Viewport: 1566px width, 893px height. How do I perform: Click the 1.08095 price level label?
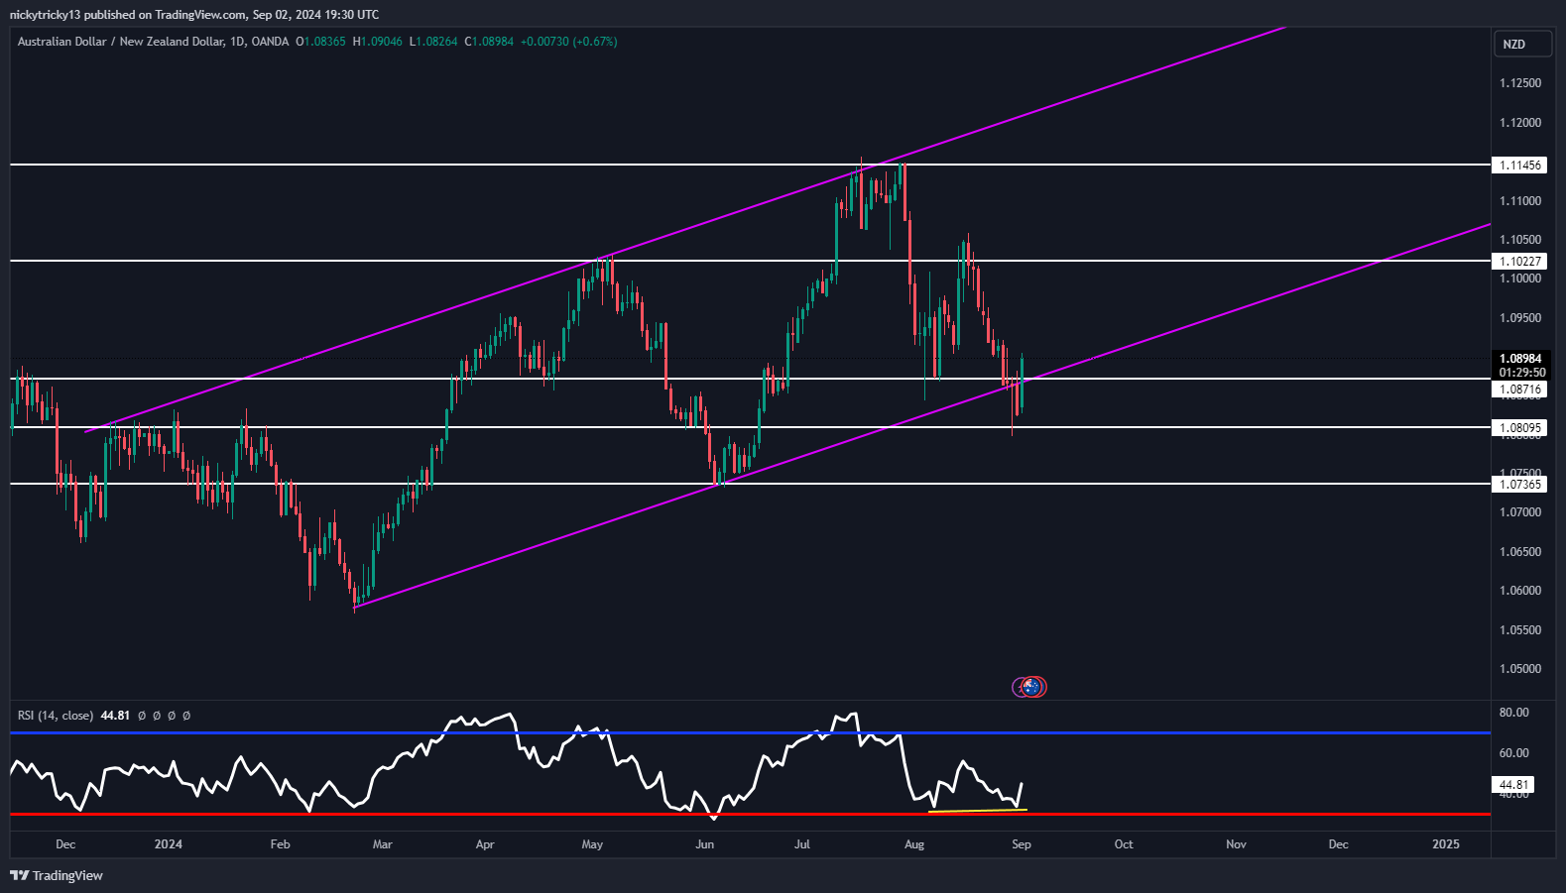[x=1519, y=429]
